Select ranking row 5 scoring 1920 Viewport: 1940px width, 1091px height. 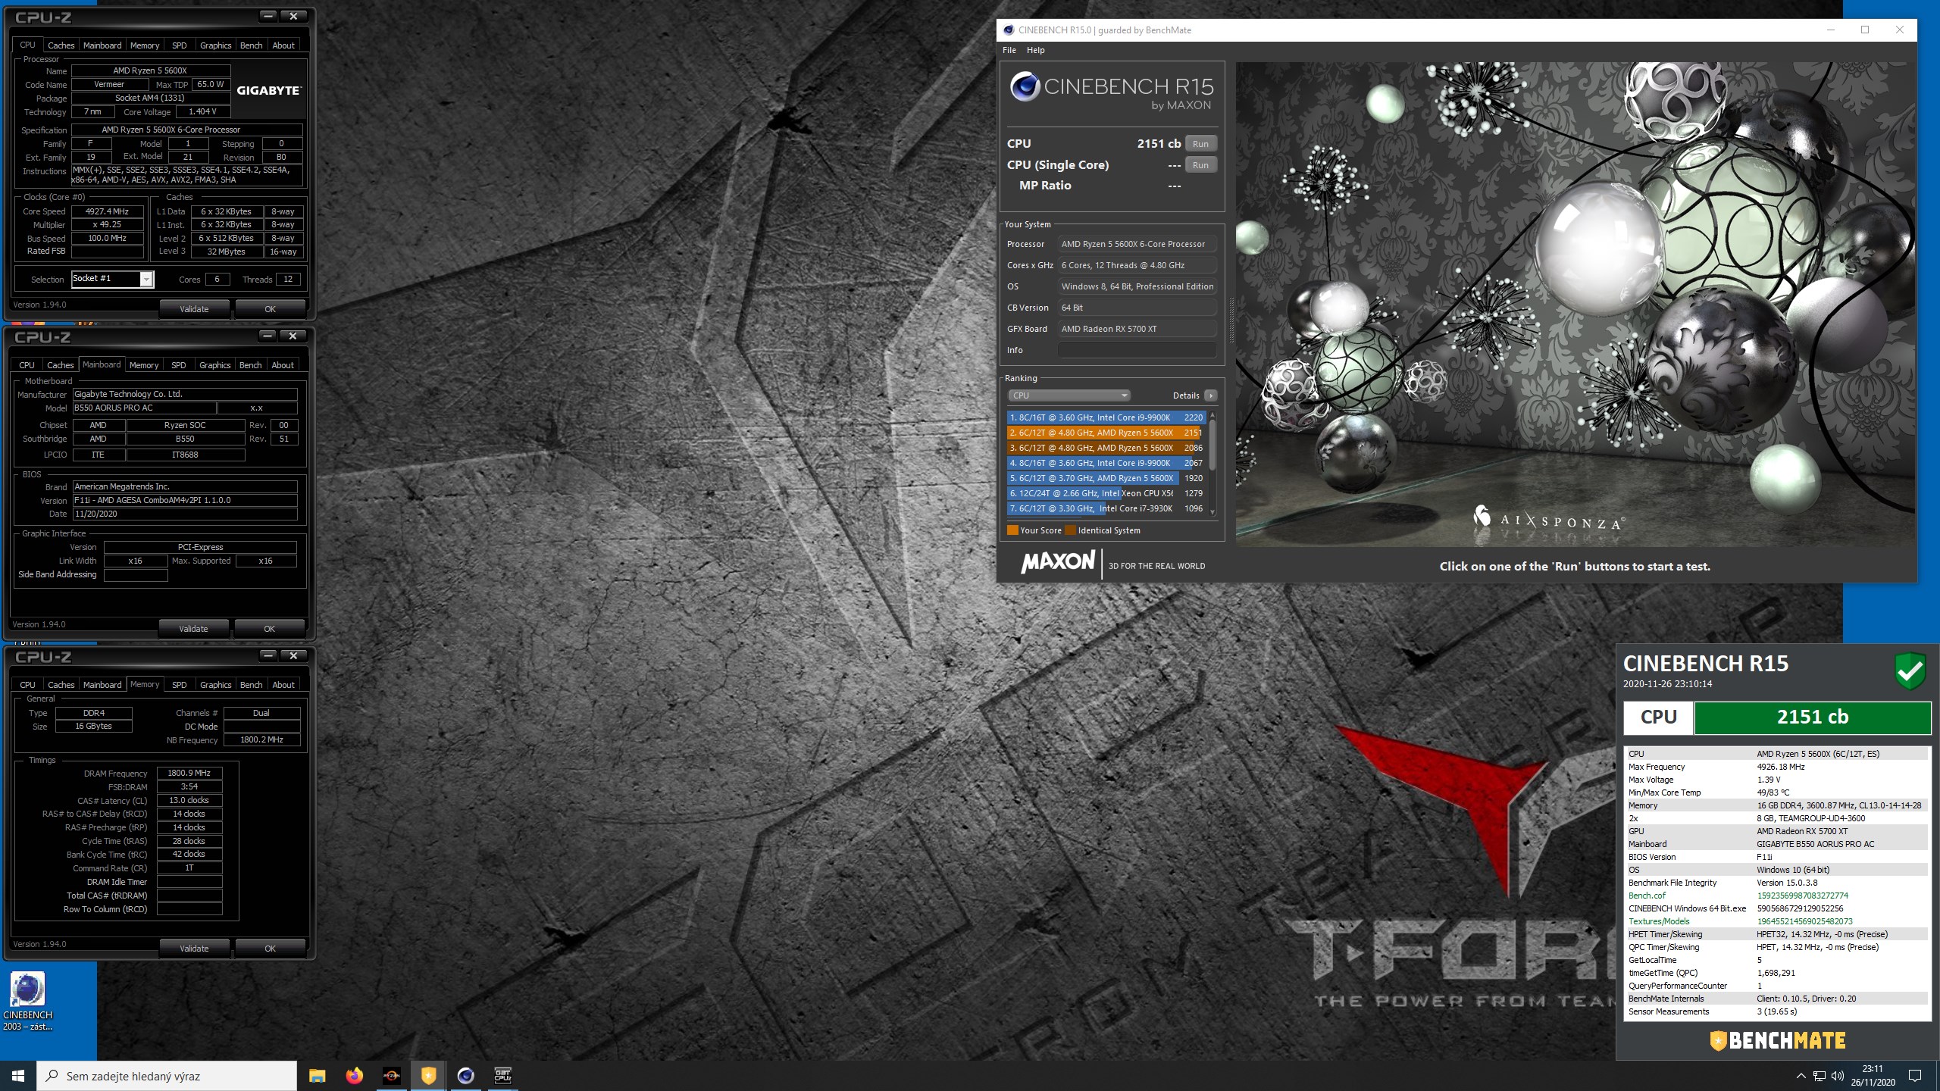[1106, 478]
